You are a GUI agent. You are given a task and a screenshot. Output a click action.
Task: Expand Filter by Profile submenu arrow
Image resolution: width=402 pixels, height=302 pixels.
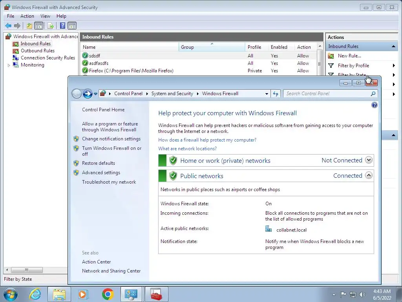pyautogui.click(x=394, y=66)
